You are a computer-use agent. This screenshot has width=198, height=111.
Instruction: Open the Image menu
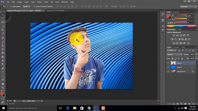(19, 2)
